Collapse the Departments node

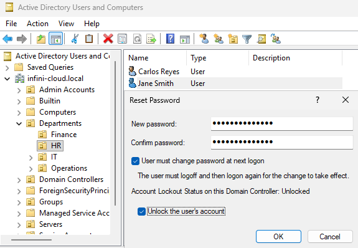(19, 123)
